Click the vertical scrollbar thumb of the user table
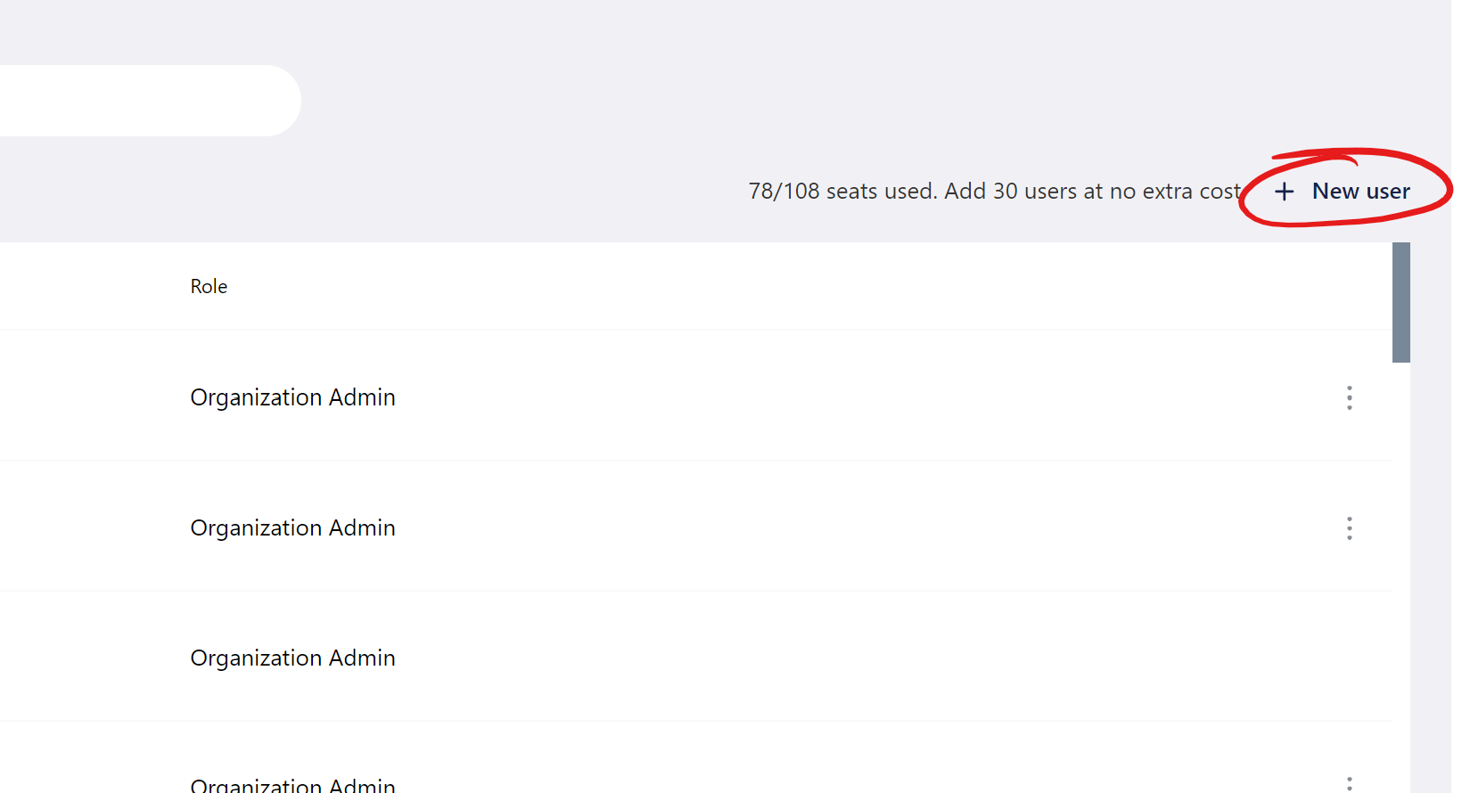This screenshot has height=793, width=1462. click(x=1401, y=303)
